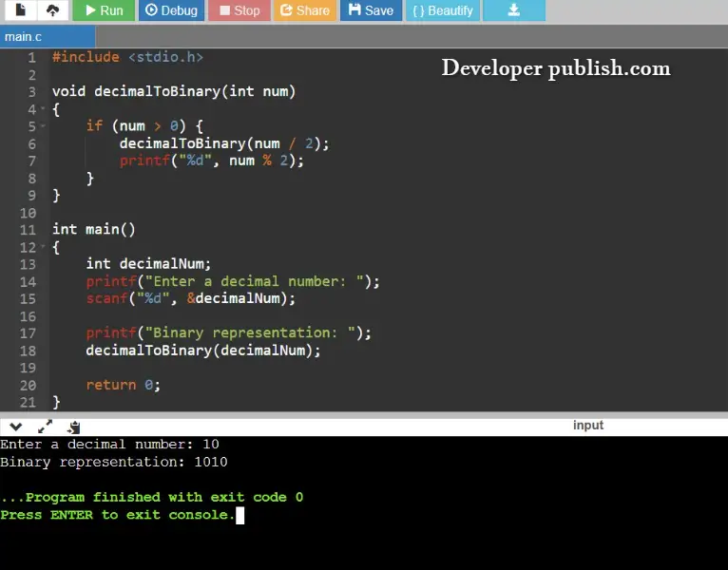This screenshot has height=570, width=728.
Task: Save the current file
Action: coord(371,10)
